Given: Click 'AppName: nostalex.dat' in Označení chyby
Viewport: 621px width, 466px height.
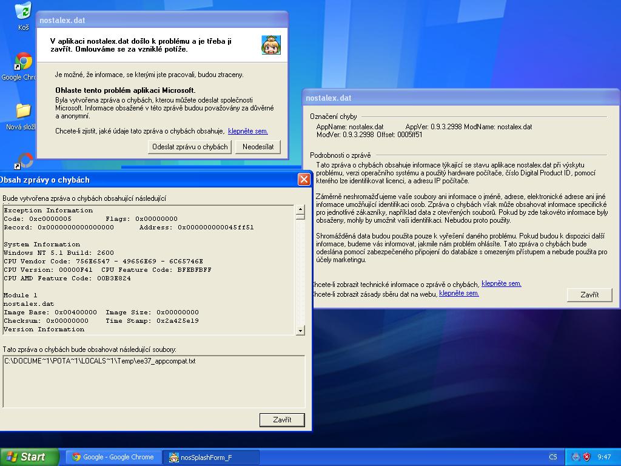Looking at the screenshot, I should pyautogui.click(x=350, y=127).
